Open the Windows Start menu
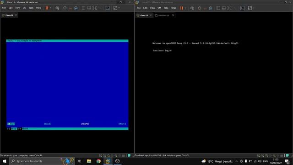 click(5, 161)
